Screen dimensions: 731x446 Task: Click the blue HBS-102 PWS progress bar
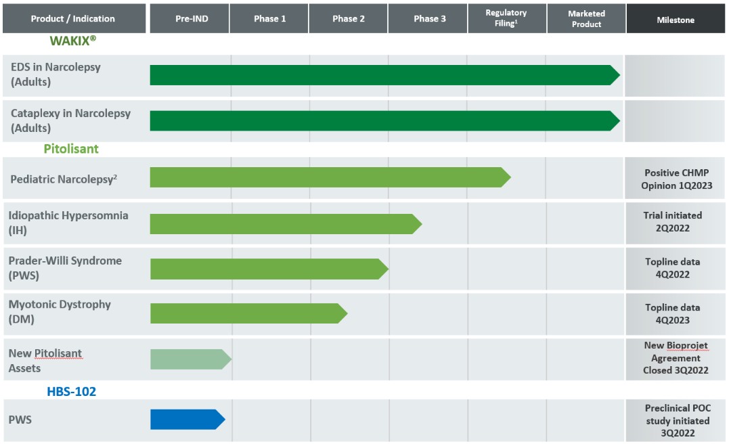pyautogui.click(x=187, y=420)
